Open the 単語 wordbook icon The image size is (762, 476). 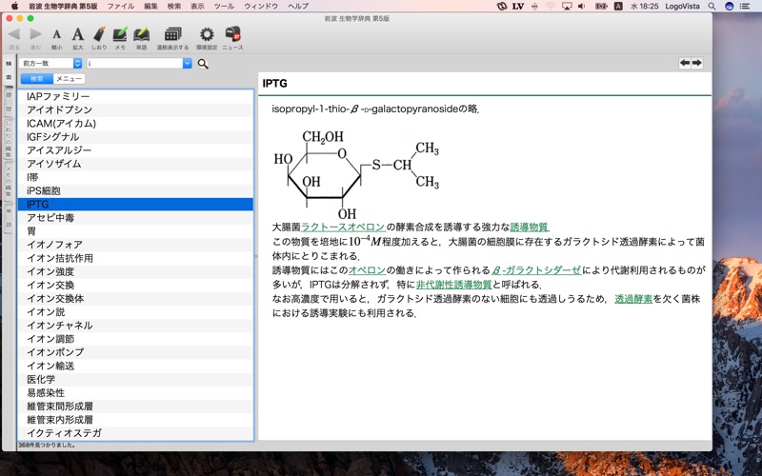(141, 36)
